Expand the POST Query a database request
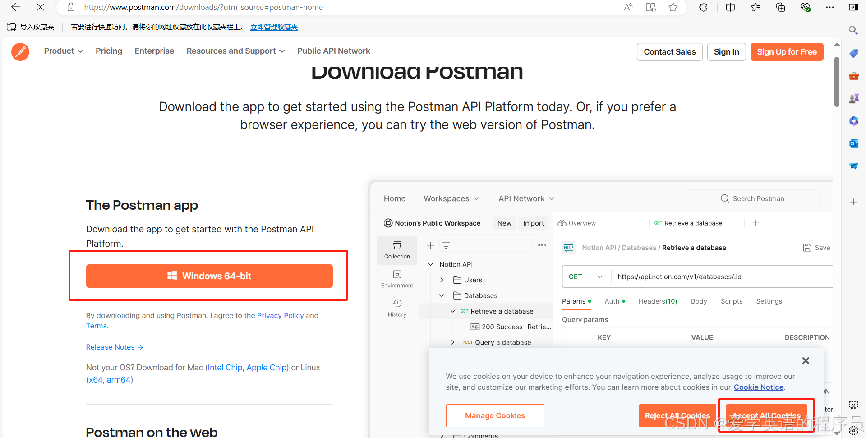866x438 pixels. [453, 342]
